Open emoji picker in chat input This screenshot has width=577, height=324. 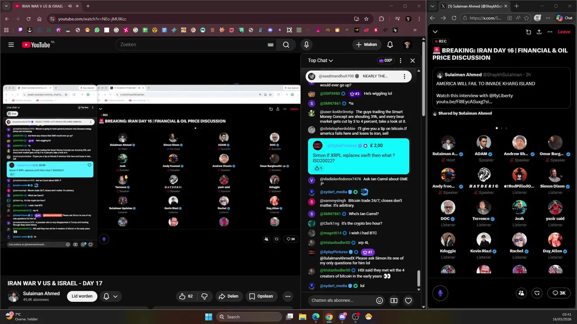380,301
